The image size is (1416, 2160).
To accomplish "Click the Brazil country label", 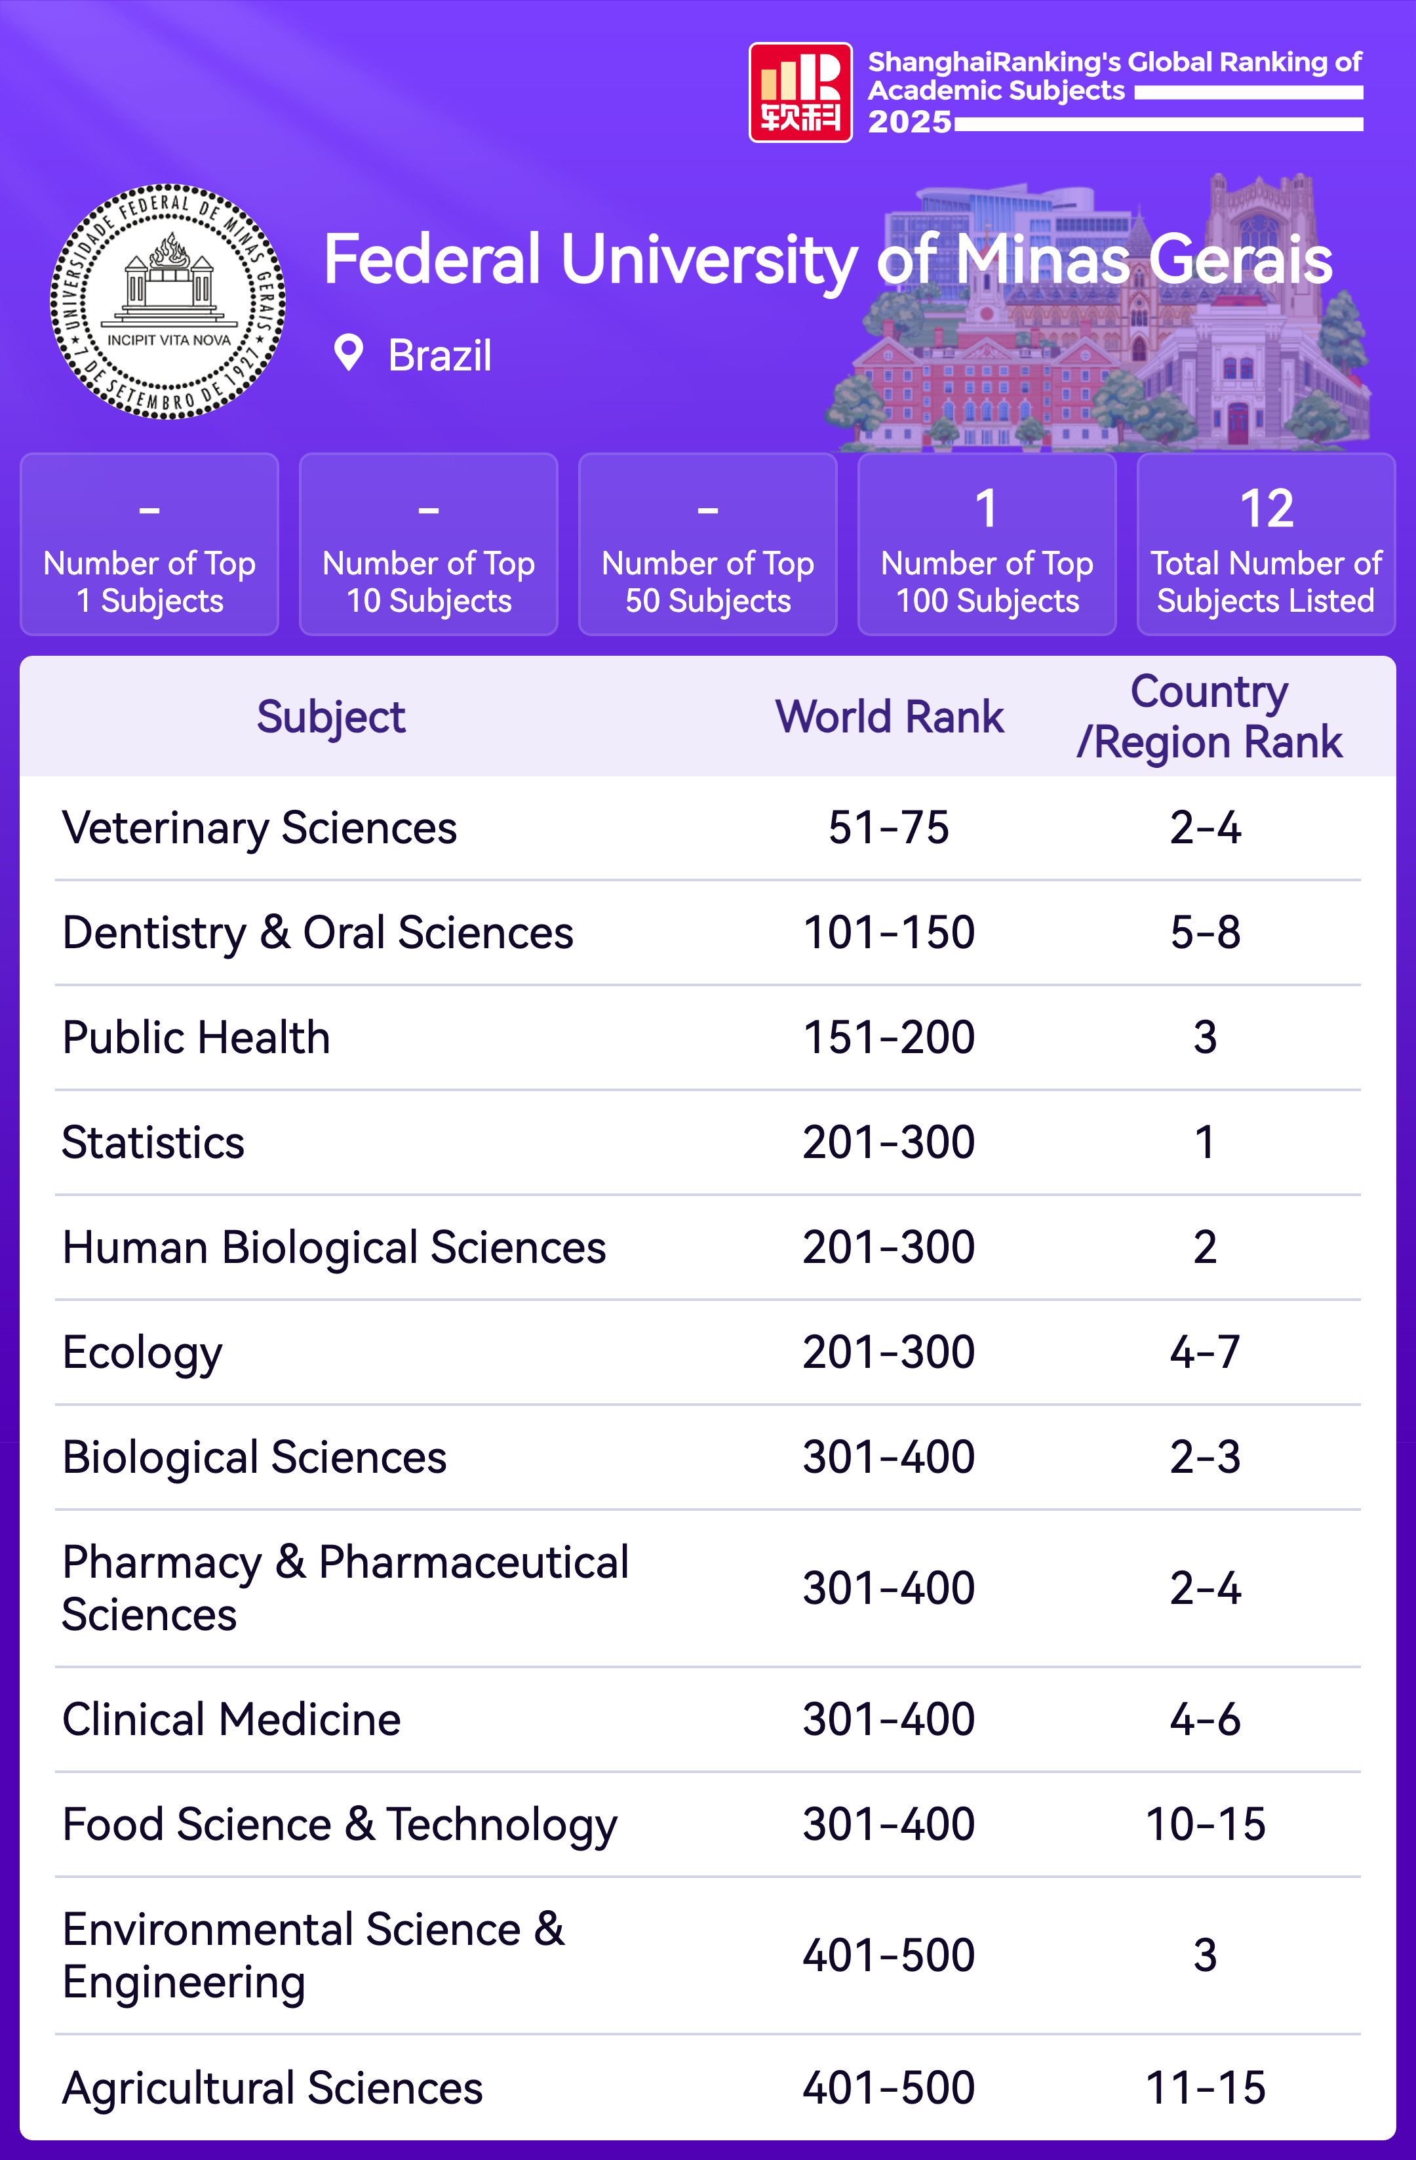I will [x=440, y=356].
